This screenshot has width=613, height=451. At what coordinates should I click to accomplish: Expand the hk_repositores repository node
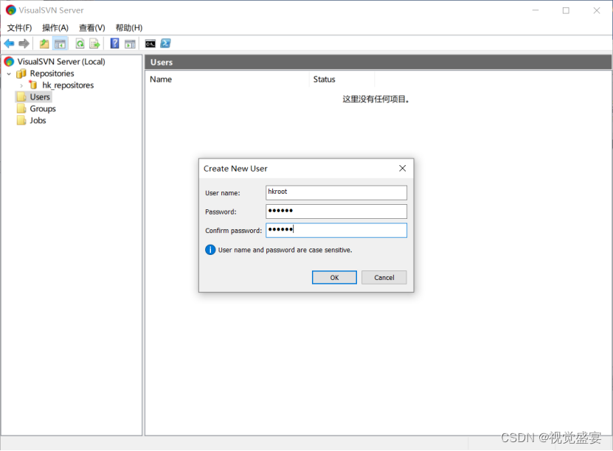[21, 85]
